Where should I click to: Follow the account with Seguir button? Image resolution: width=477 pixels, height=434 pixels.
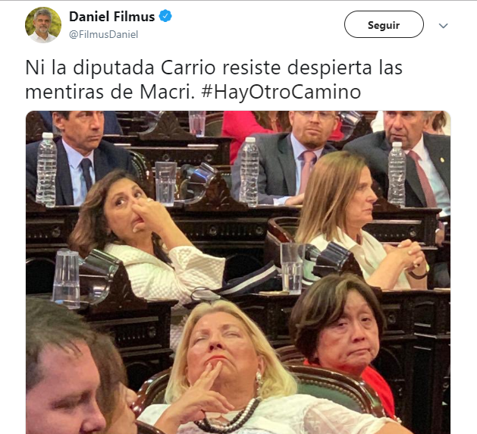(384, 24)
